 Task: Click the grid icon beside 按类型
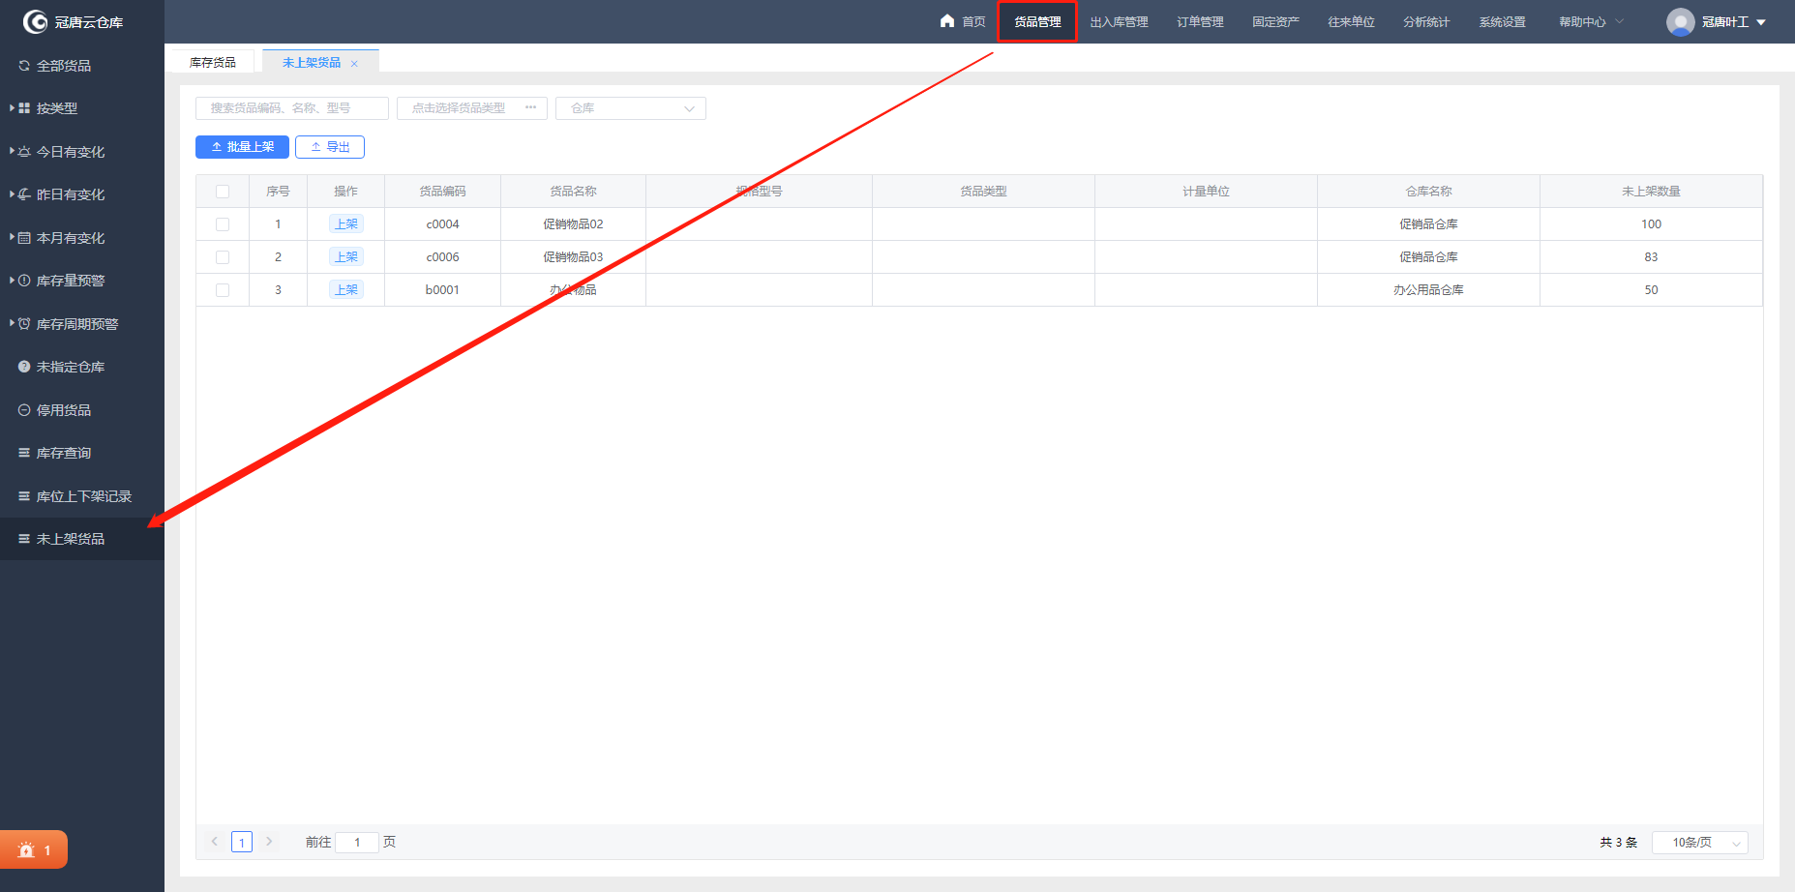(24, 108)
